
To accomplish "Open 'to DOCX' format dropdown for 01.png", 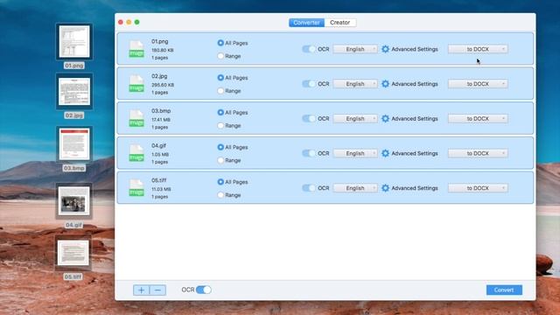I will (478, 49).
